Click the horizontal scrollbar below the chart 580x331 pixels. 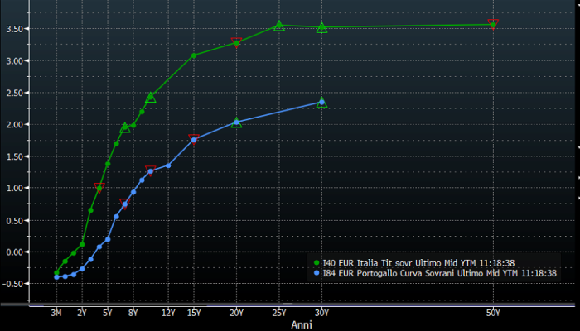pos(288,305)
